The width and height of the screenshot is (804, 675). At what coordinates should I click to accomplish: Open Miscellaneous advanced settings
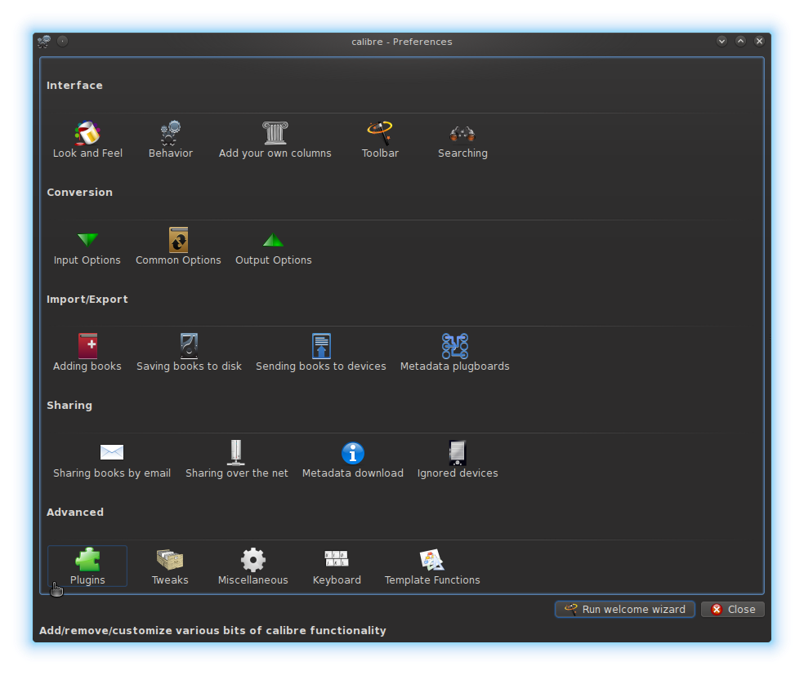(x=252, y=567)
